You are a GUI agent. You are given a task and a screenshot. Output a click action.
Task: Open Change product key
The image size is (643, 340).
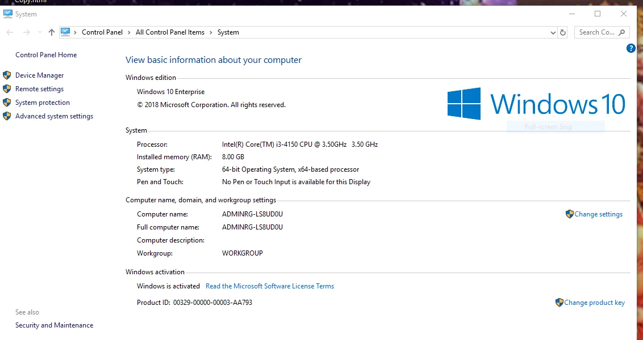[594, 303]
